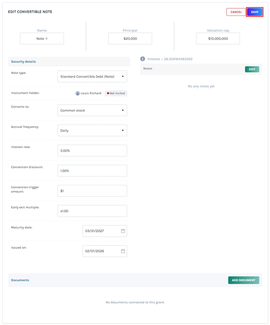Click the red Not invited status badge
This screenshot has height=325, width=270.
coord(116,93)
